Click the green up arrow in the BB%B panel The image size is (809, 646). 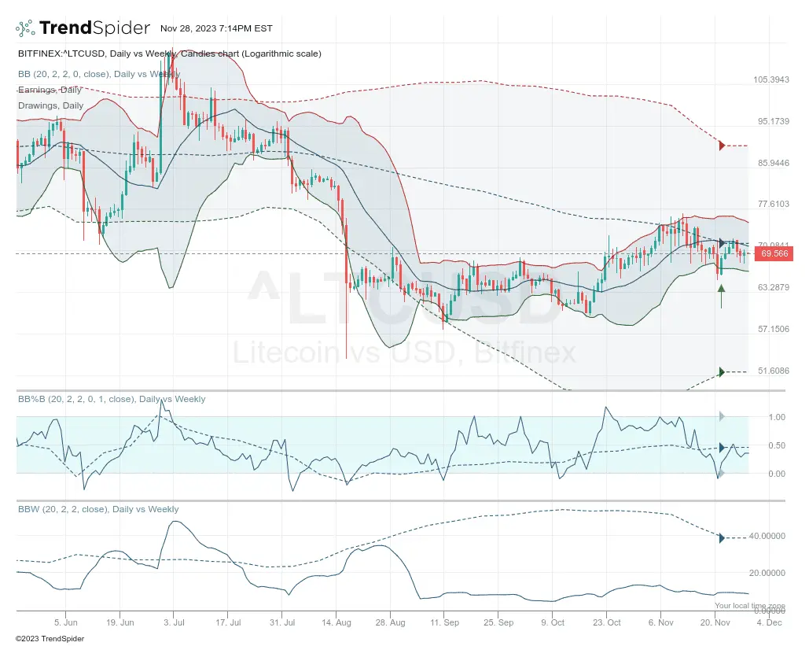[x=721, y=474]
